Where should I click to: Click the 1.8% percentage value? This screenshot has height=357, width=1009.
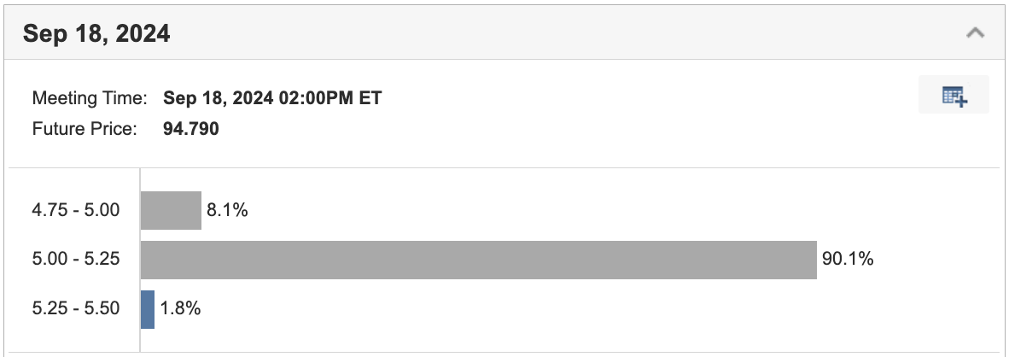click(x=180, y=309)
